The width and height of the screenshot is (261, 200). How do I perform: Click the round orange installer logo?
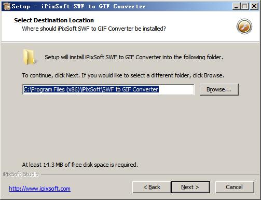(244, 26)
